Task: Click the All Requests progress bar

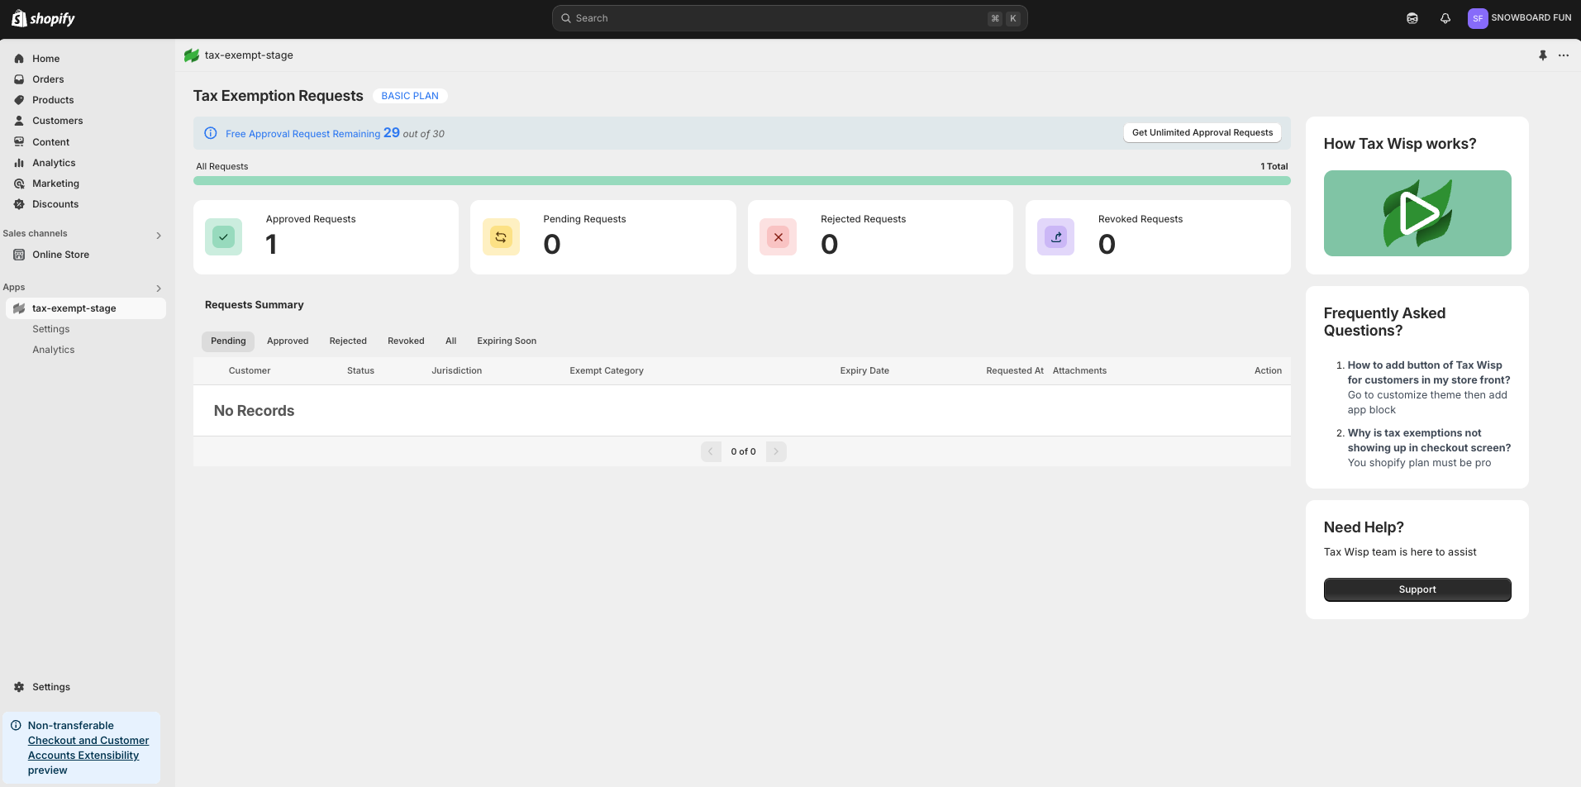Action: coord(742,180)
